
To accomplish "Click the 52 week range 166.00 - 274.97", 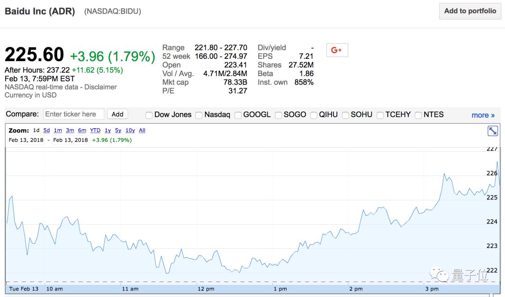I will 221,57.
